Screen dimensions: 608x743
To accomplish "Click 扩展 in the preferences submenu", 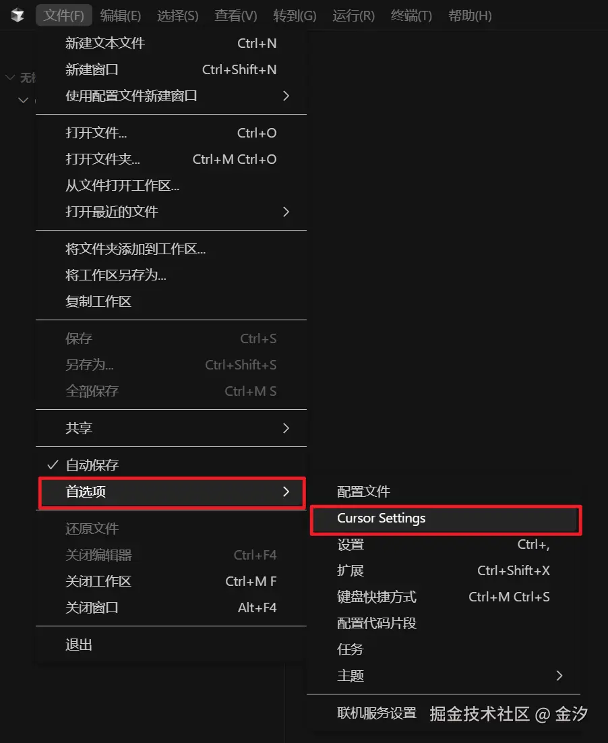I will pos(351,570).
